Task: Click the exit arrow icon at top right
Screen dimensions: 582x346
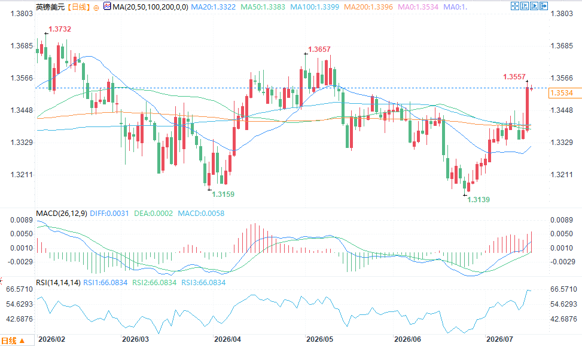Action: click(x=544, y=6)
